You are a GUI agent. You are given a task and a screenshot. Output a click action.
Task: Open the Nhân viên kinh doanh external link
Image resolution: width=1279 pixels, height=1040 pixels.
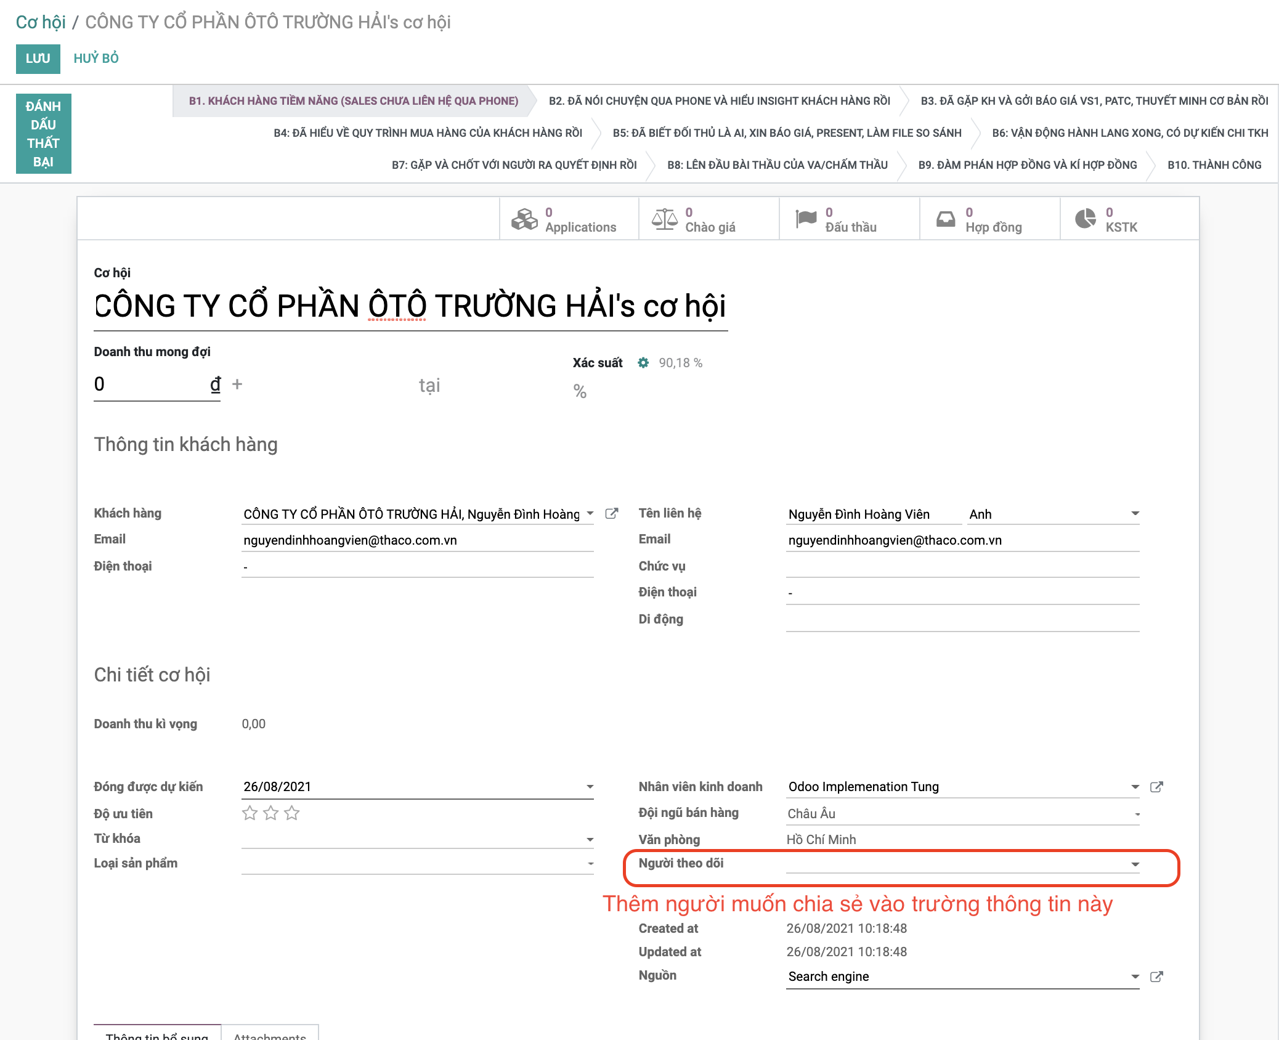pos(1156,787)
